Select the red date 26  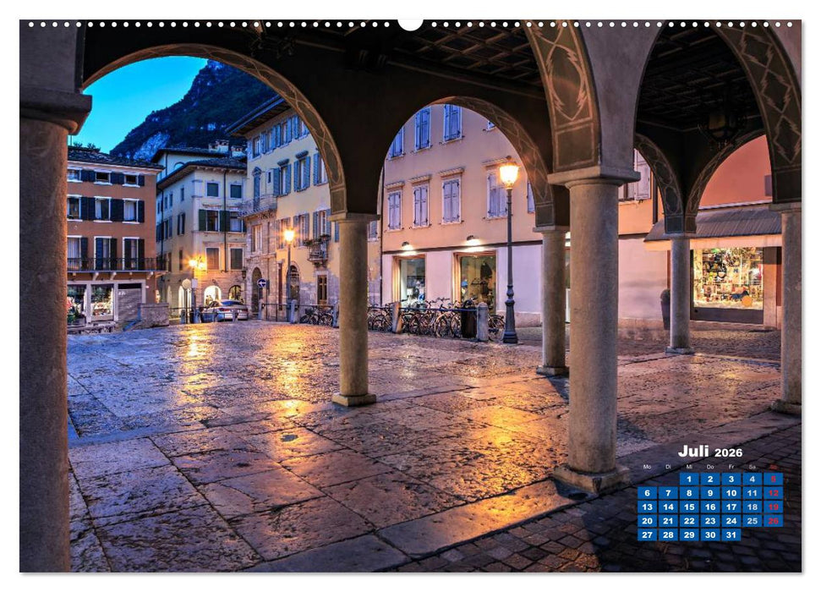tap(773, 521)
